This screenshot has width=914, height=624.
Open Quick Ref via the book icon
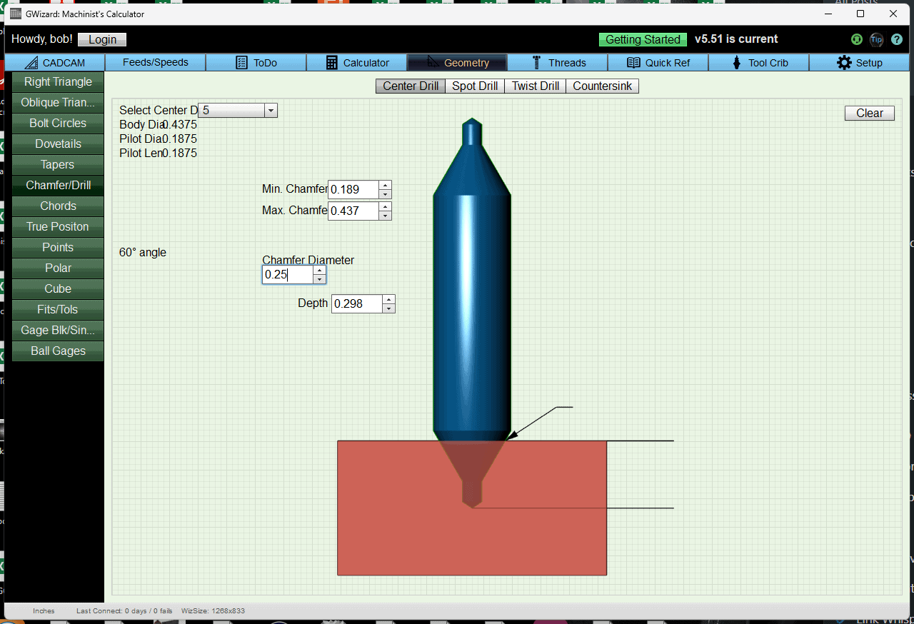633,63
